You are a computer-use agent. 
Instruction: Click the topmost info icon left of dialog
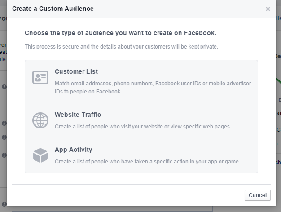[4, 87]
